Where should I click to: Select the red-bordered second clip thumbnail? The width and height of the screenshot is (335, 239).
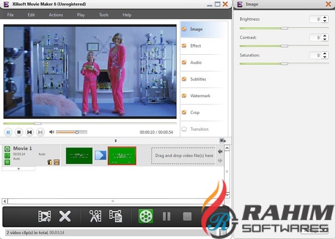[122, 155]
